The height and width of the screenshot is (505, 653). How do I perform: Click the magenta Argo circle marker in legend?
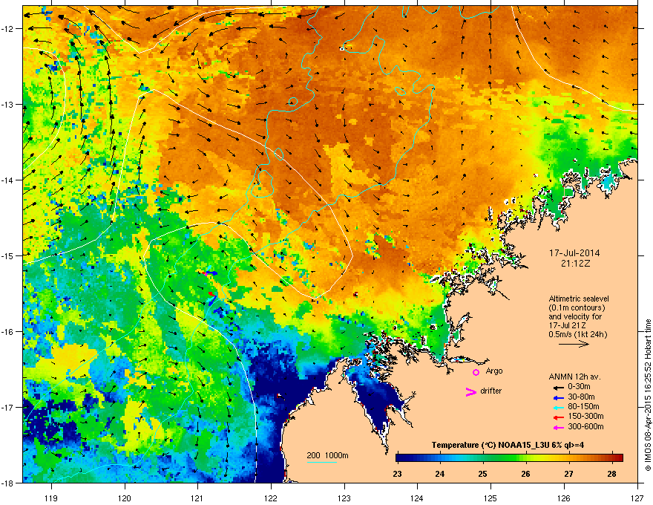click(x=476, y=372)
